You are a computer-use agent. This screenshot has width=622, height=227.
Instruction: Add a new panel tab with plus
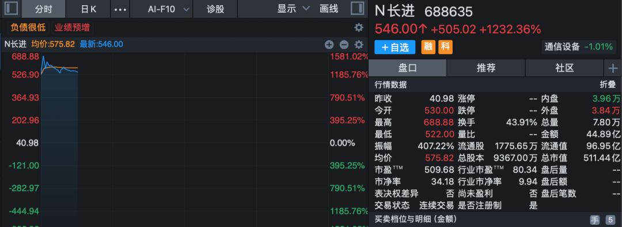click(613, 68)
